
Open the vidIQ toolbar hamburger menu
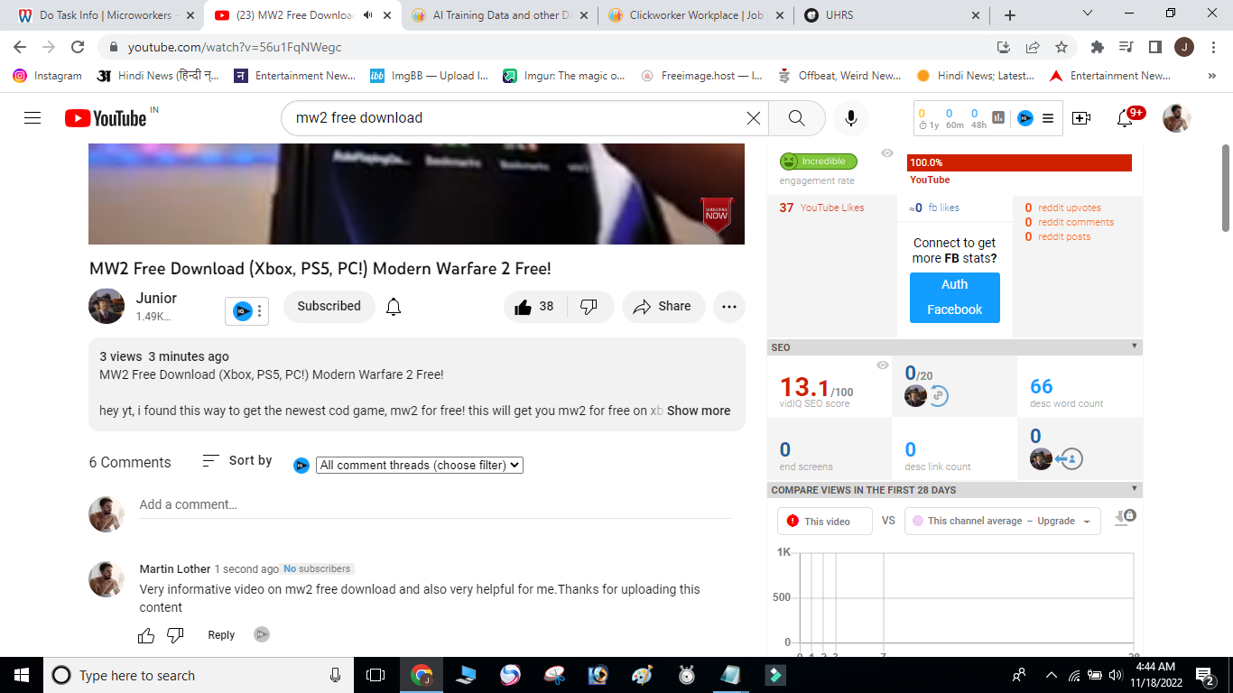[1048, 118]
